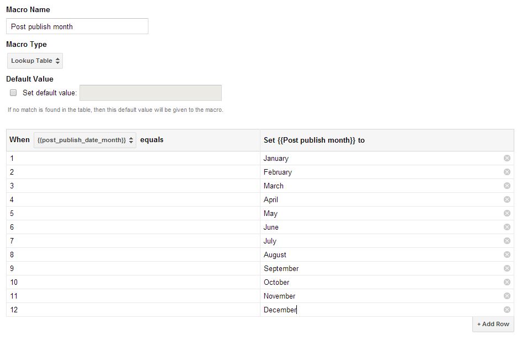The width and height of the screenshot is (522, 341).
Task: Delete the March lookup row
Action: point(507,186)
